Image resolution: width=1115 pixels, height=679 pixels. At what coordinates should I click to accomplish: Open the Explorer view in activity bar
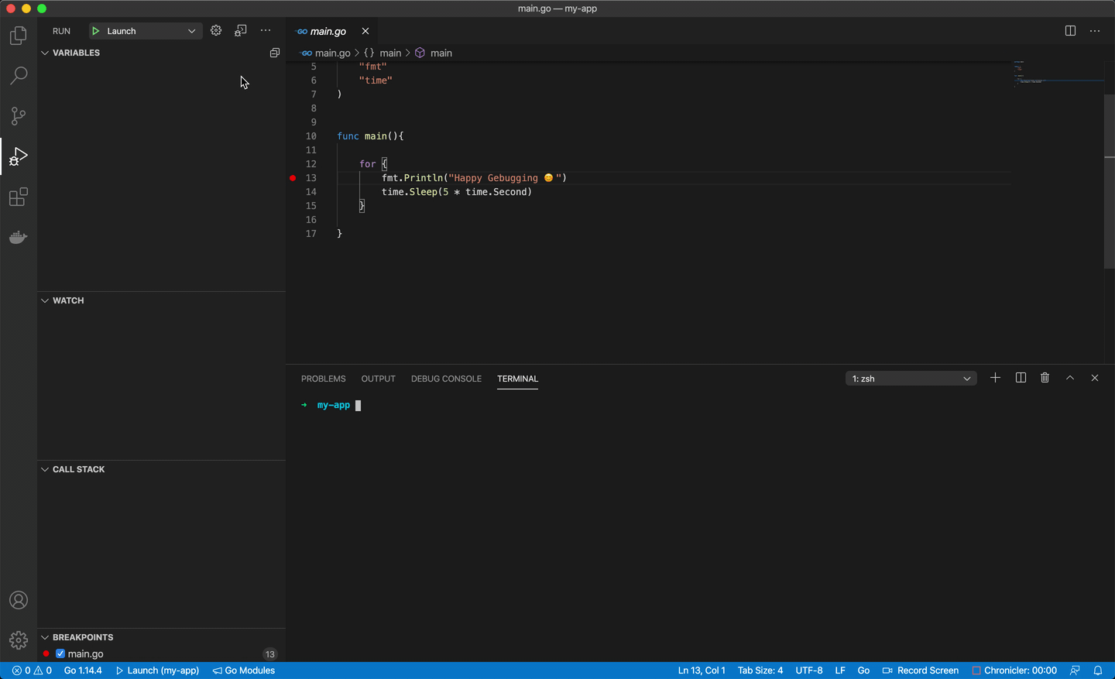point(19,36)
